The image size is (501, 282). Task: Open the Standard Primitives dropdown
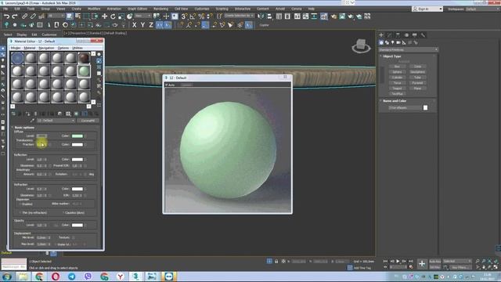[408, 49]
